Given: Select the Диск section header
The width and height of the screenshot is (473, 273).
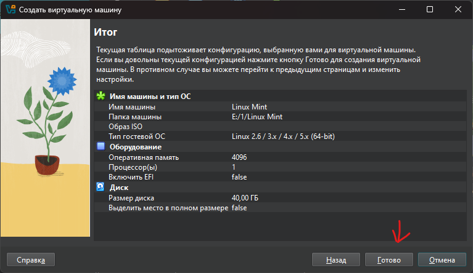Looking at the screenshot, I should click(119, 188).
